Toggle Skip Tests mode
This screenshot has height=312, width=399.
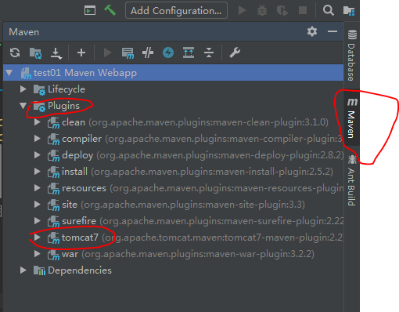click(x=148, y=53)
